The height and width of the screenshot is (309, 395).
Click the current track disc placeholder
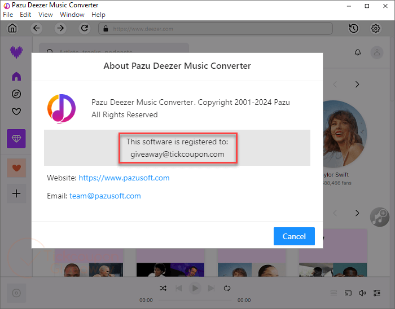click(x=16, y=293)
